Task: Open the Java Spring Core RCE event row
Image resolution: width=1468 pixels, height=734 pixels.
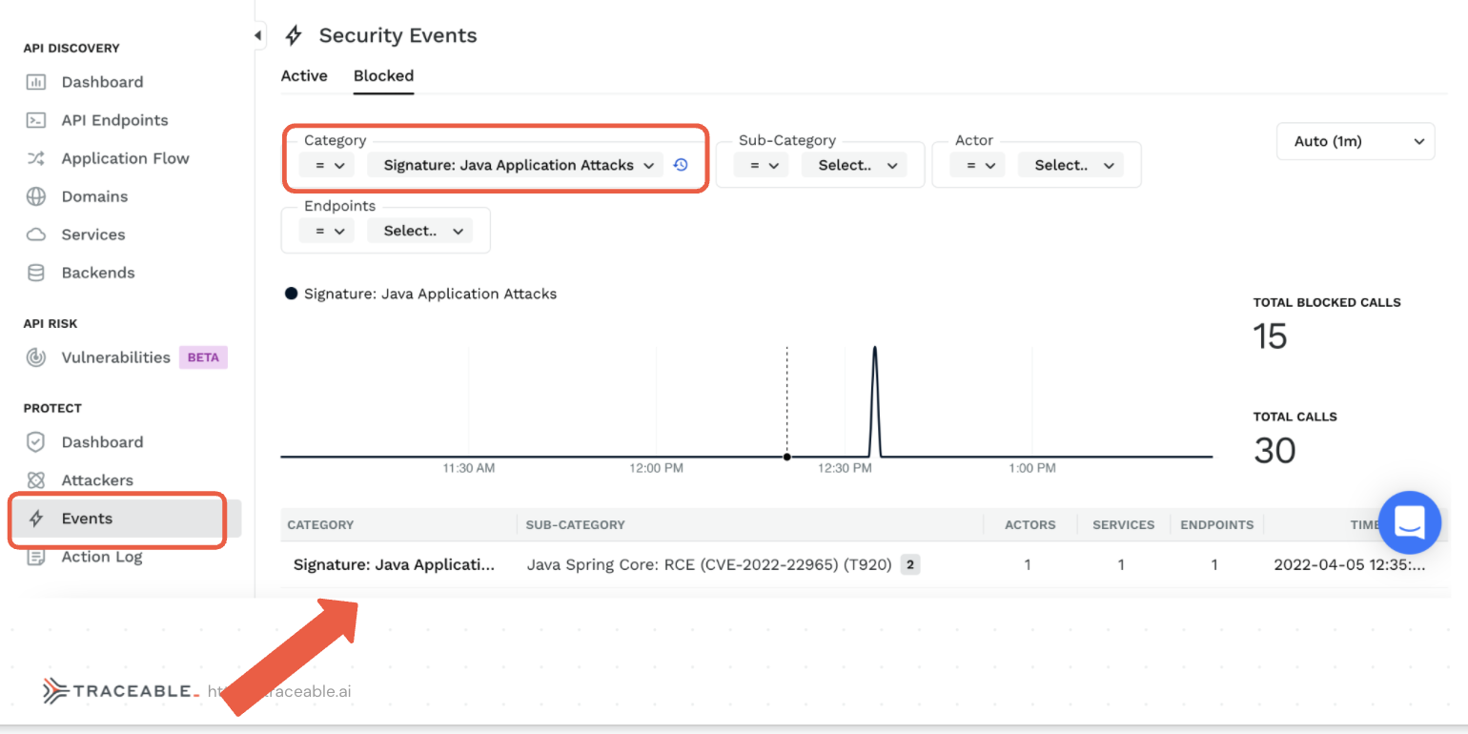Action: (708, 564)
